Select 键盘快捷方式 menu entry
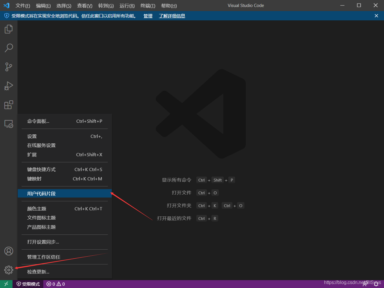 coord(65,170)
